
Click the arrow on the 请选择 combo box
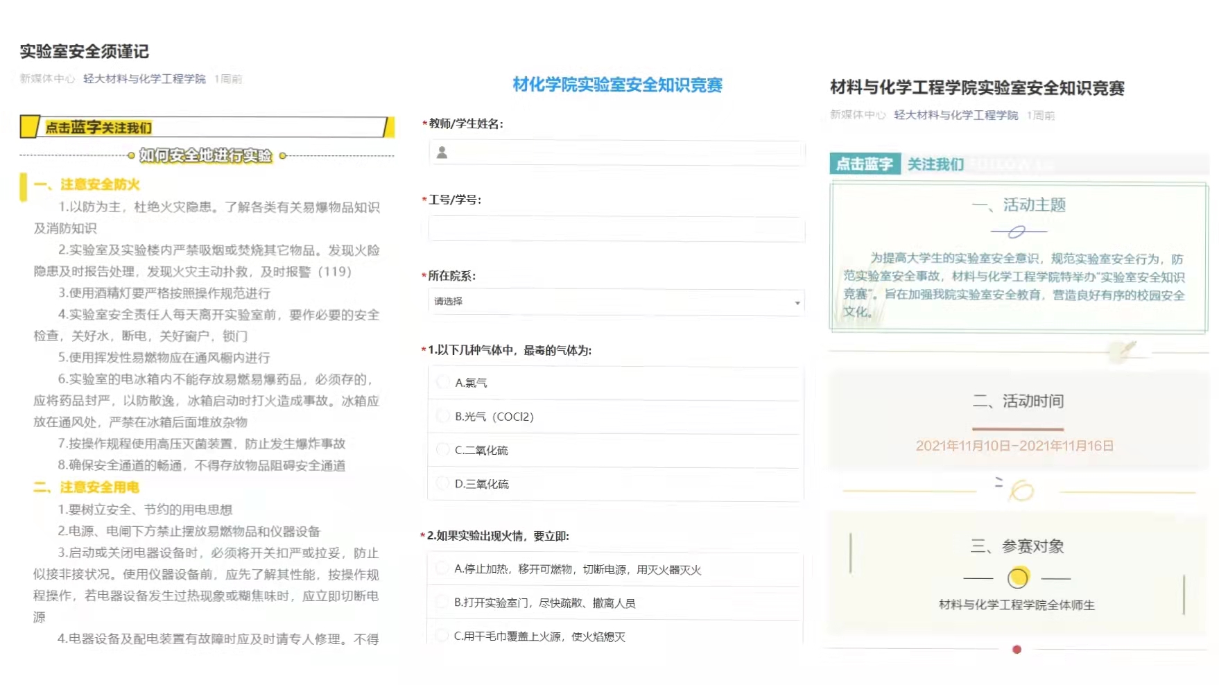click(x=797, y=302)
